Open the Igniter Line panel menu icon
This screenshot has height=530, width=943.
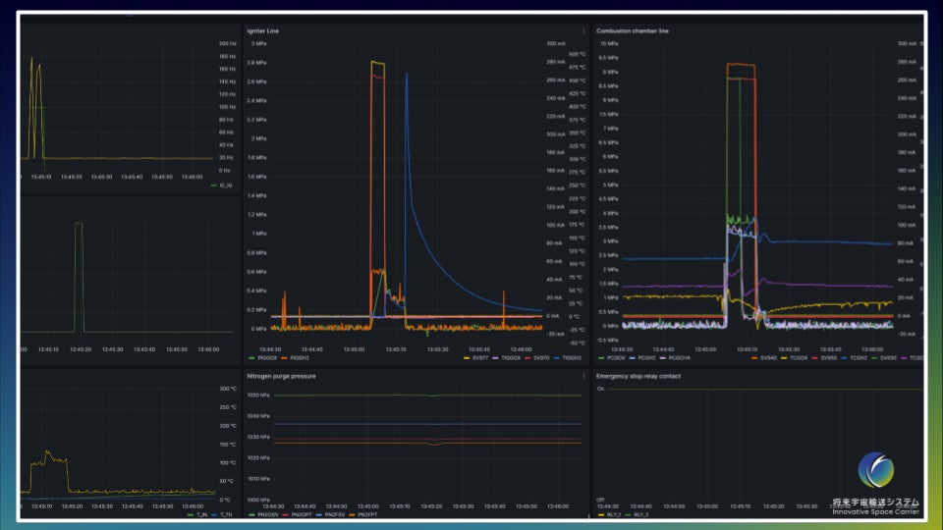point(583,30)
